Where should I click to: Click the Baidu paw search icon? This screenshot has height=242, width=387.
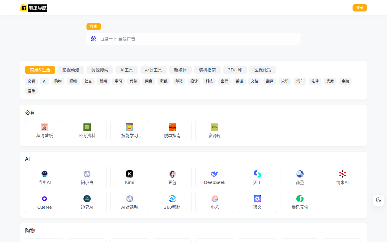click(x=93, y=39)
